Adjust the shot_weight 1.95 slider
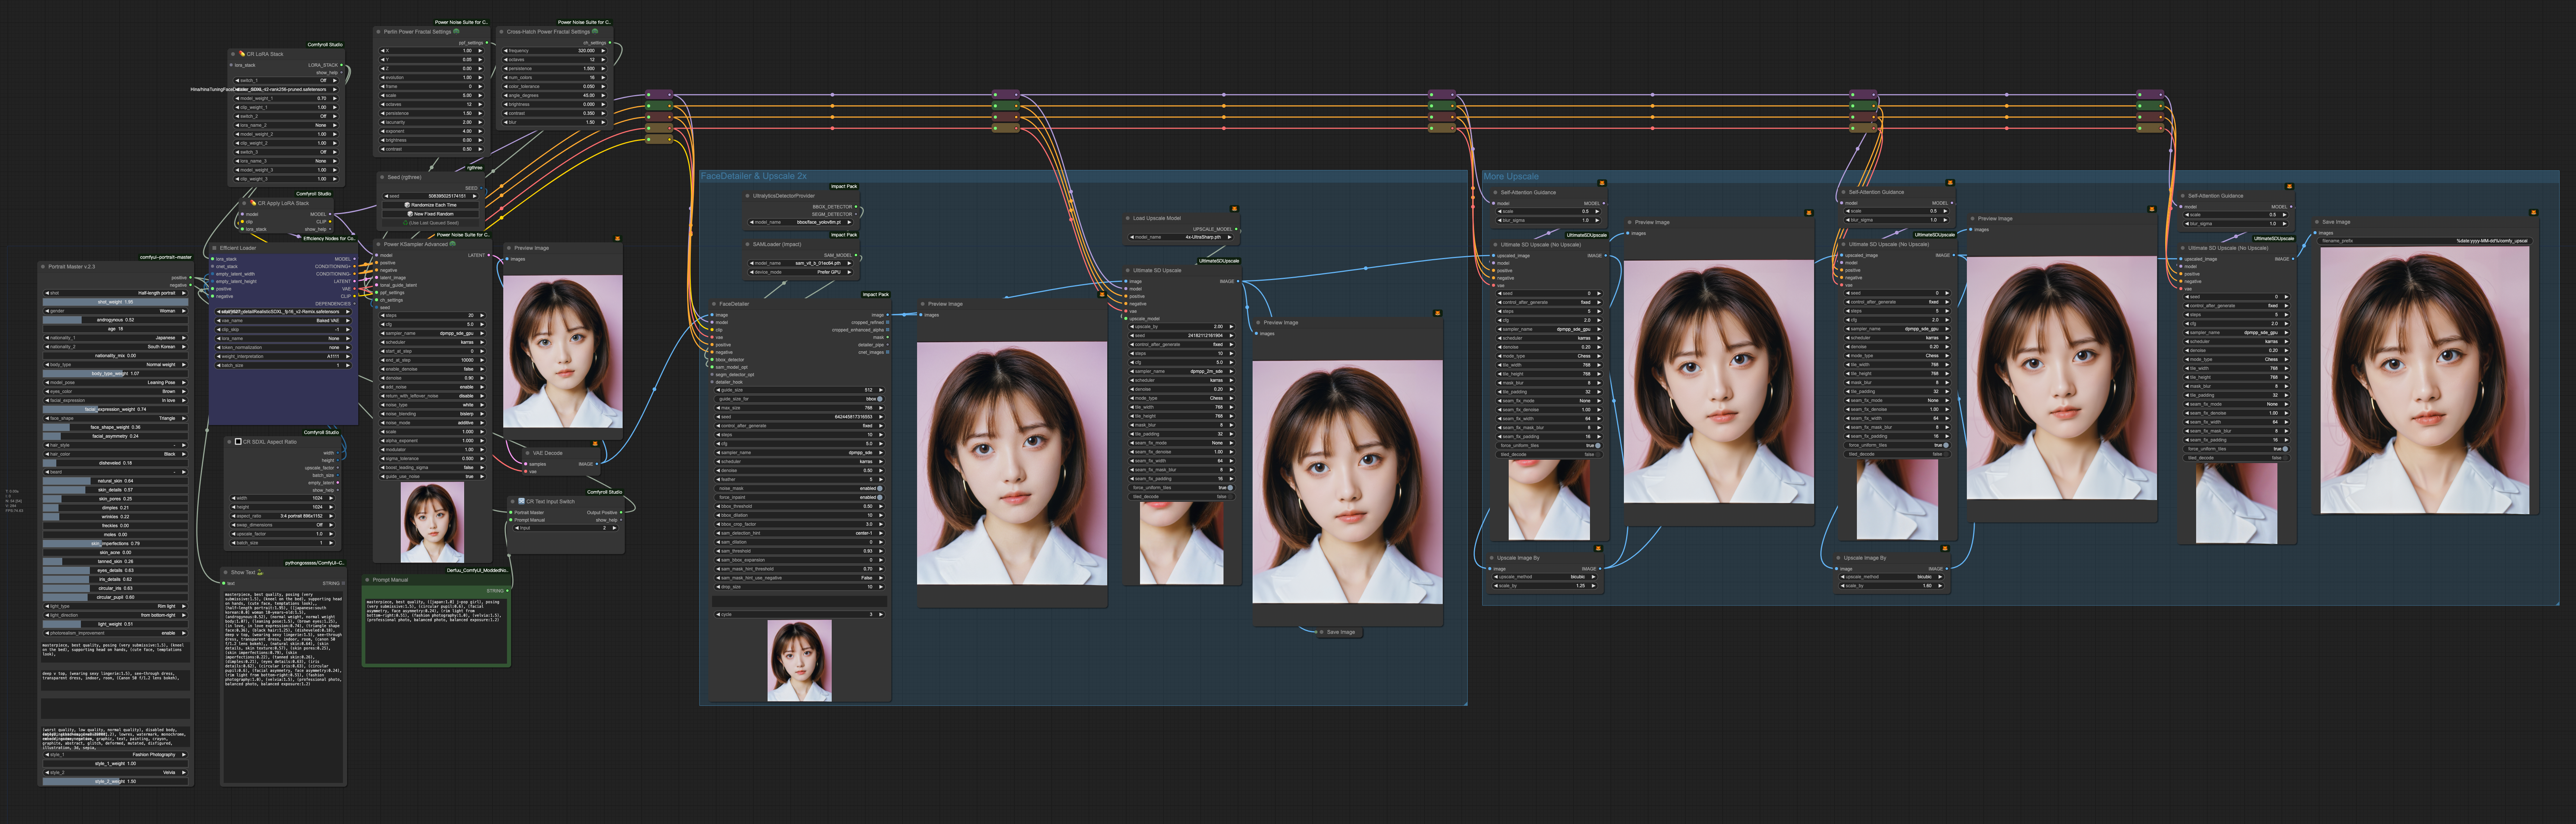 pos(115,302)
